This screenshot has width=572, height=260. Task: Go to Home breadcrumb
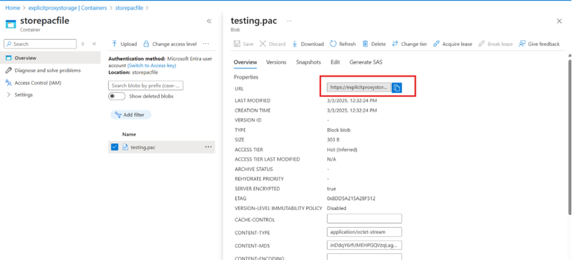click(12, 8)
